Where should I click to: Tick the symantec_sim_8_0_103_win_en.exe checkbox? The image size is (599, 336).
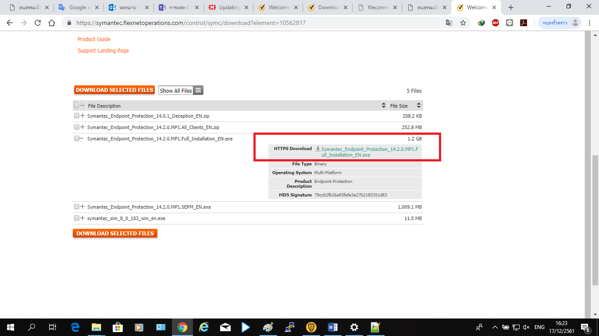77,218
